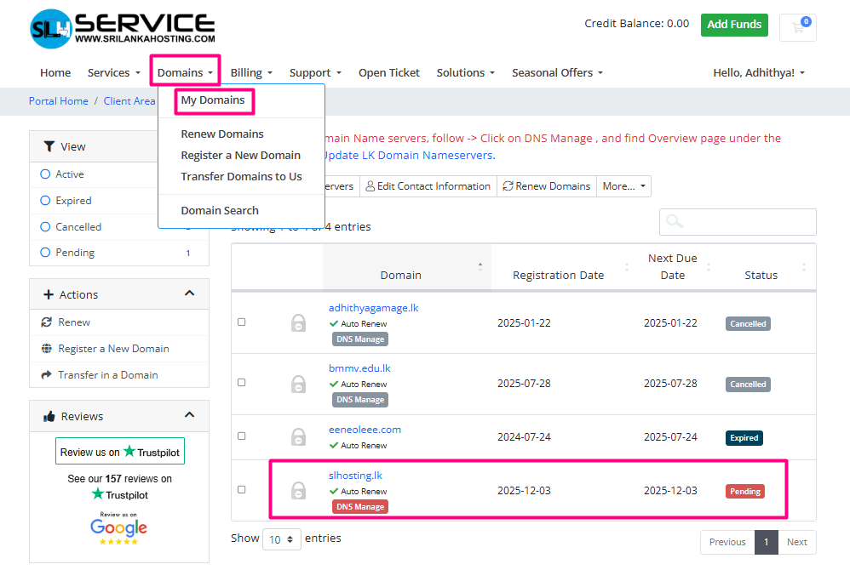This screenshot has height=587, width=850.
Task: Click lock icon for adhithyagamage.lk
Action: coord(298,323)
